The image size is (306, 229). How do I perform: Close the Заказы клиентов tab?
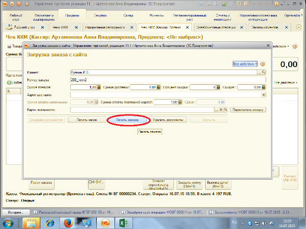click(286, 27)
